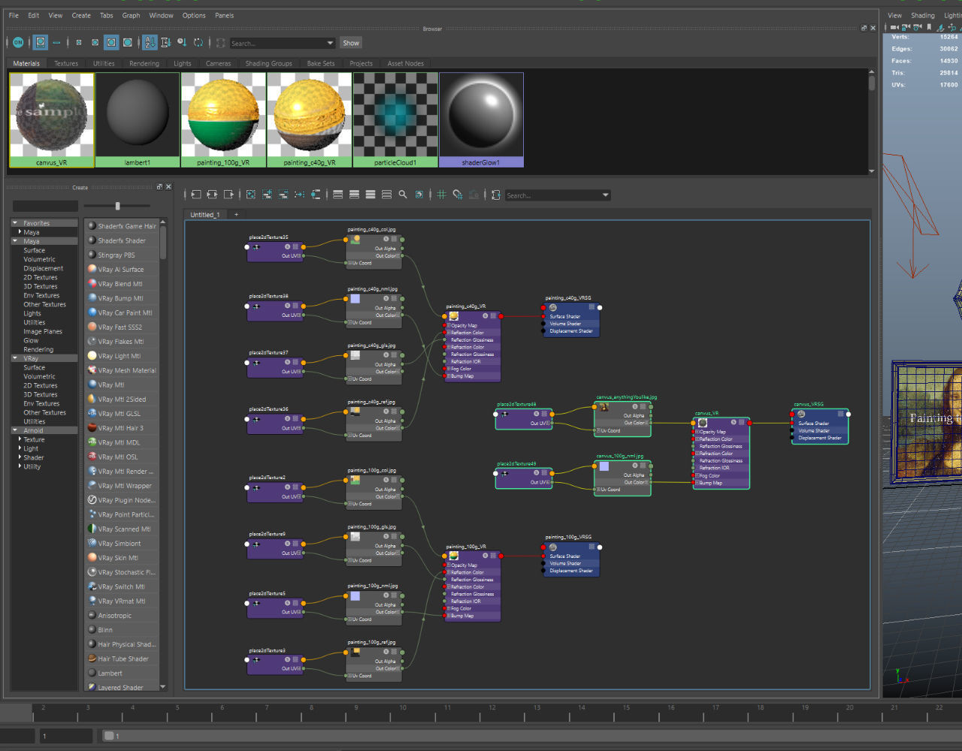Set nodes to connected view mode
The width and height of the screenshot is (962, 751).
354,195
